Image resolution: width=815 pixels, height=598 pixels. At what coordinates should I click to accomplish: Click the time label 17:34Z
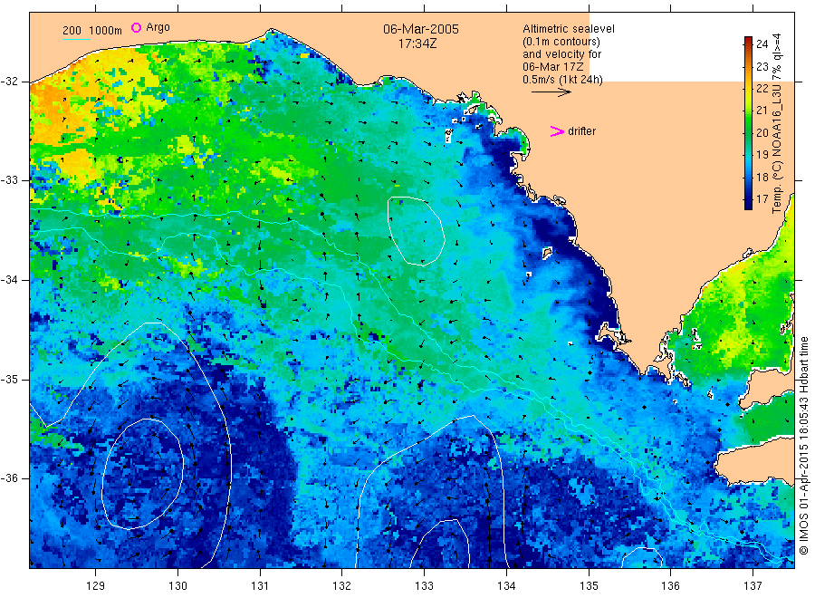[x=417, y=44]
